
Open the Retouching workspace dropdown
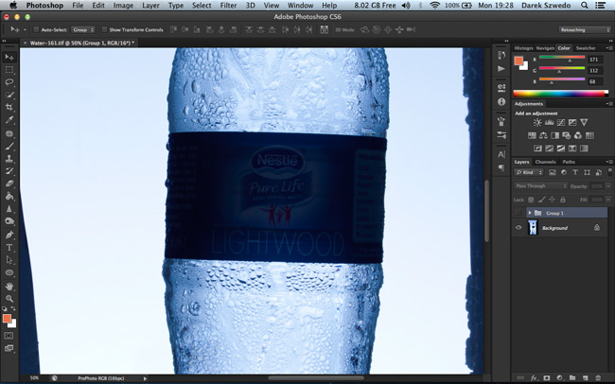coord(585,30)
